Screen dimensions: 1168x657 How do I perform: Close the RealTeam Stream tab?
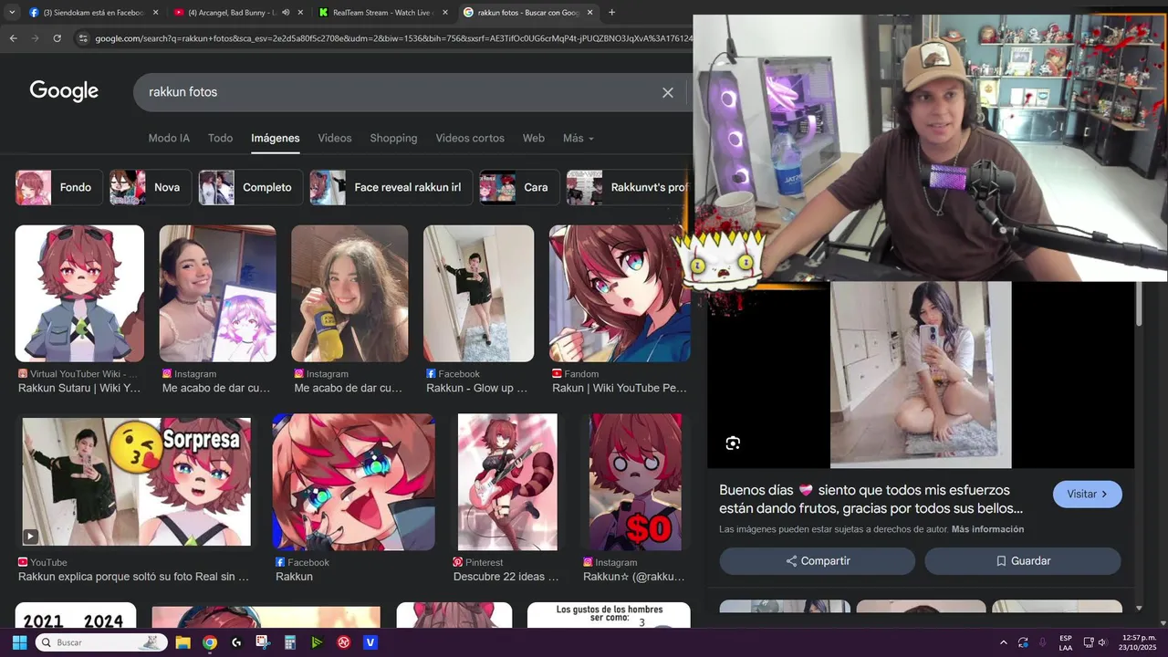(444, 12)
